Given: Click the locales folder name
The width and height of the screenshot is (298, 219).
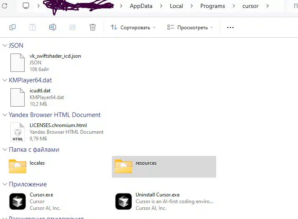Looking at the screenshot, I should point(37,163).
